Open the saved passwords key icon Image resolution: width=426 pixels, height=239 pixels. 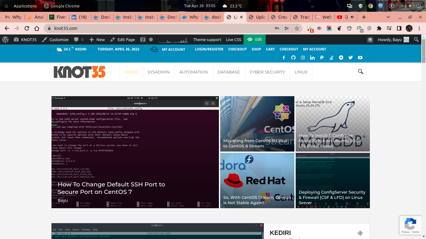[x=277, y=28]
